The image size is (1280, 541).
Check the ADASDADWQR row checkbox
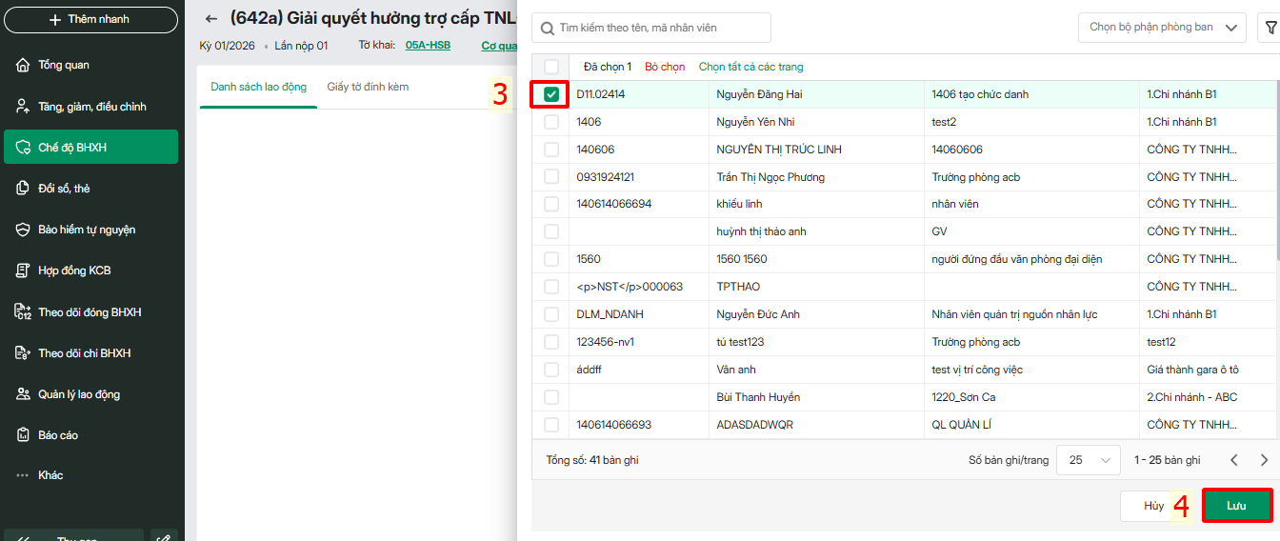tap(551, 425)
